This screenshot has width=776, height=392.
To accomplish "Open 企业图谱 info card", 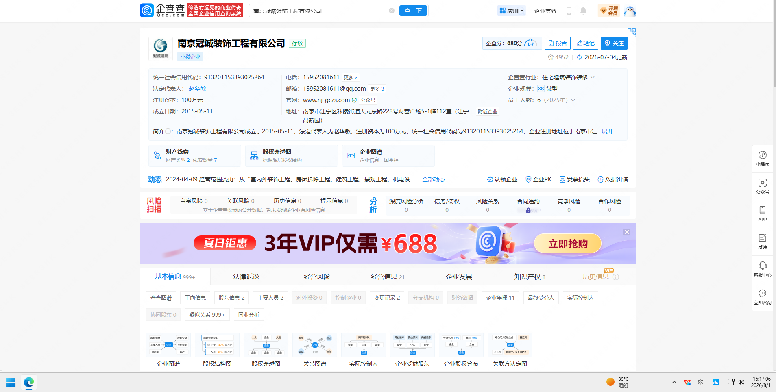I will pyautogui.click(x=388, y=156).
